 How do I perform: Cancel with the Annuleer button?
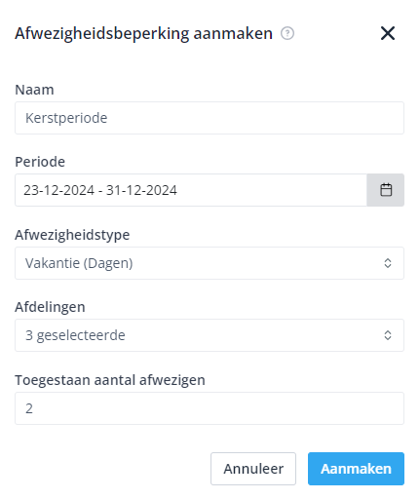(253, 469)
